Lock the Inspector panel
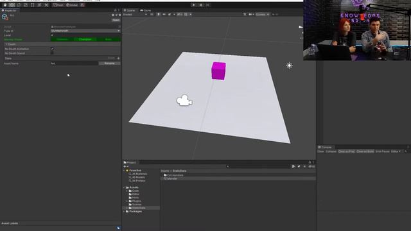Viewport: 411px width, 231px height. (x=116, y=10)
